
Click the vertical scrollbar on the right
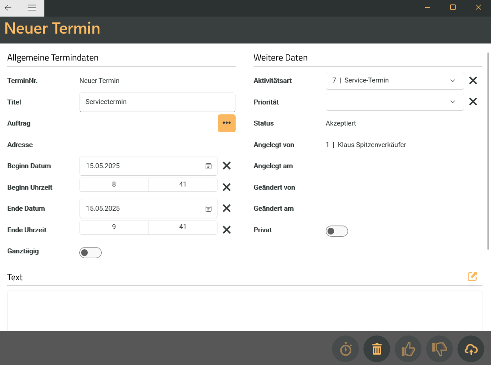(488, 151)
